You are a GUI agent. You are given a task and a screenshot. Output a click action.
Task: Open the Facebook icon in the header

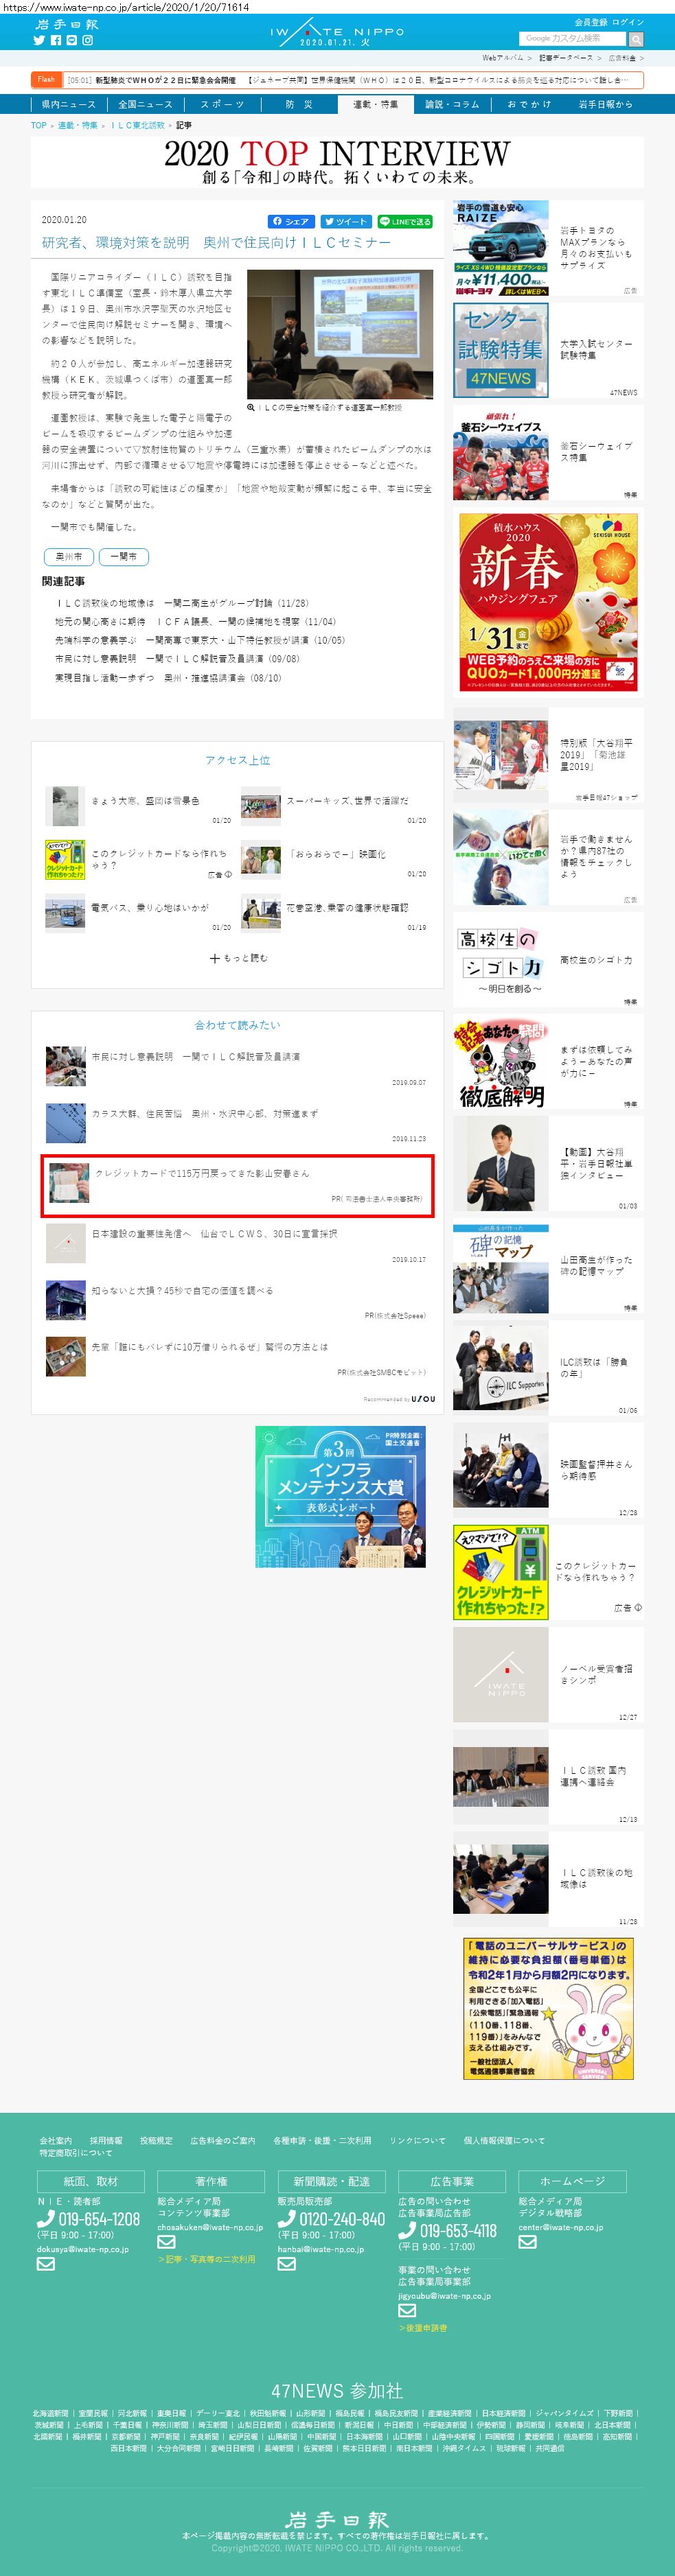click(x=56, y=41)
